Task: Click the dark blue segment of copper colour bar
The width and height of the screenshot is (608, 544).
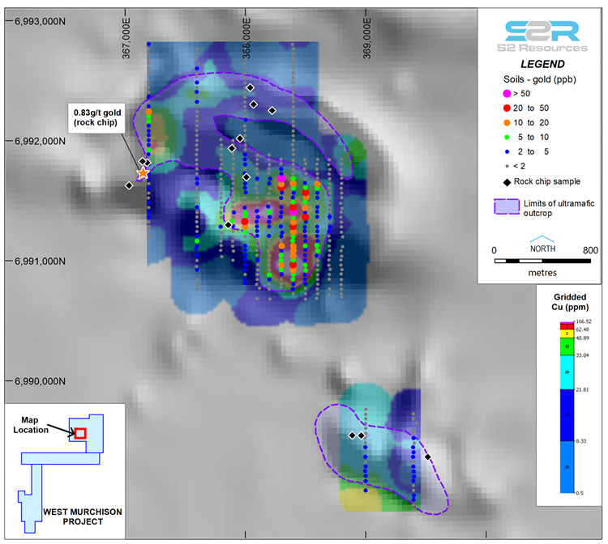Action: (x=567, y=415)
